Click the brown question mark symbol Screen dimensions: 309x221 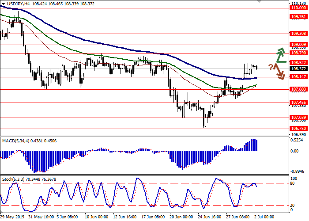click(270, 67)
